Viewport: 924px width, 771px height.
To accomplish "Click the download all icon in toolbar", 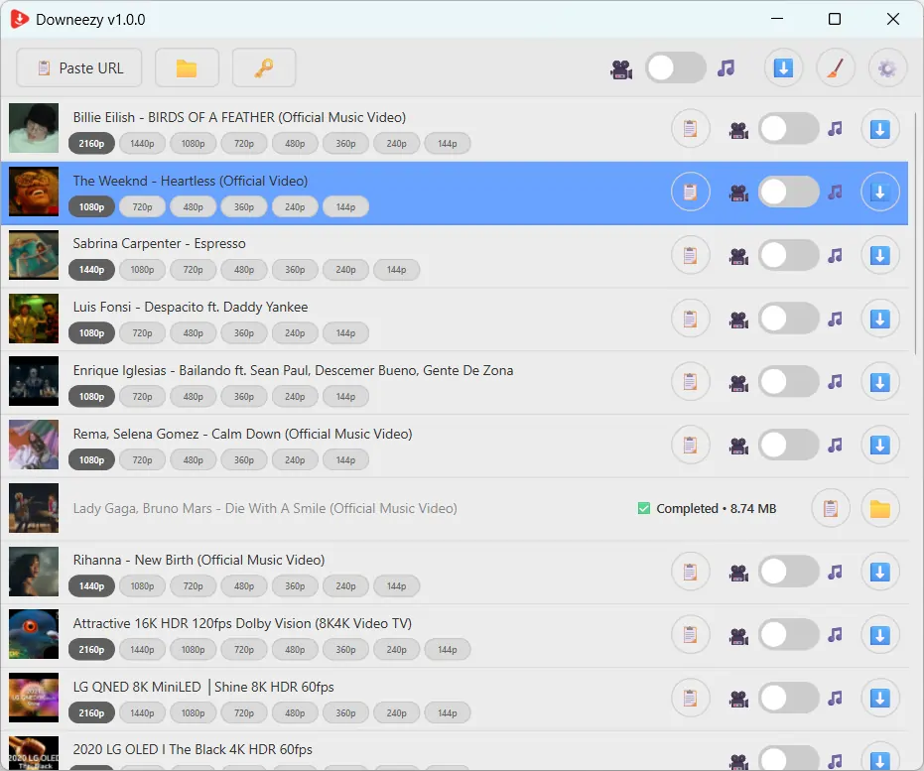I will point(783,68).
